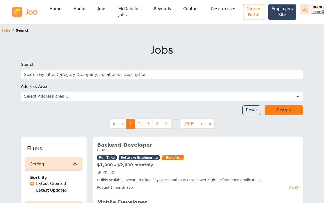Go to previous page using ‹ arrow icon

pos(122,124)
